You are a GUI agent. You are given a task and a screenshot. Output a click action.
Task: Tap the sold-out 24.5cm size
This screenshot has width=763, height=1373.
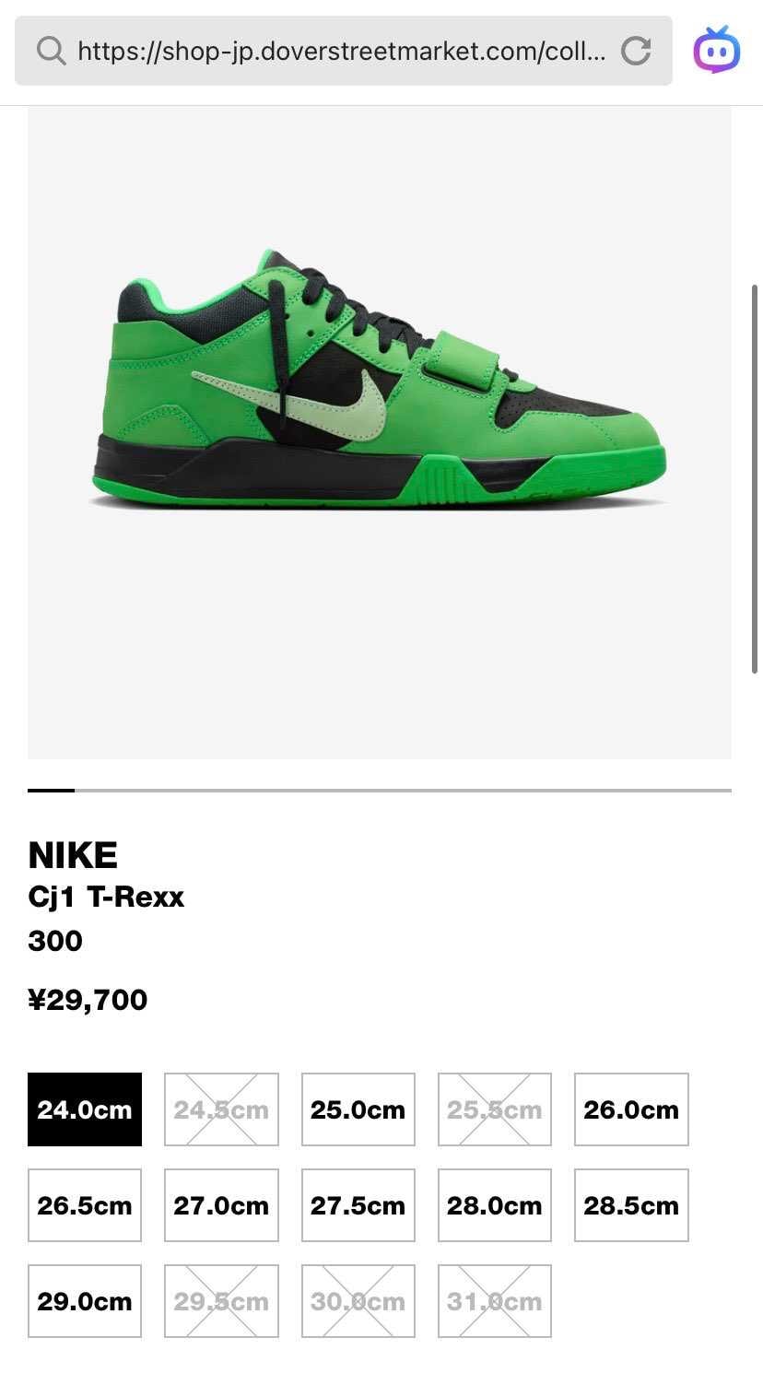point(221,1109)
